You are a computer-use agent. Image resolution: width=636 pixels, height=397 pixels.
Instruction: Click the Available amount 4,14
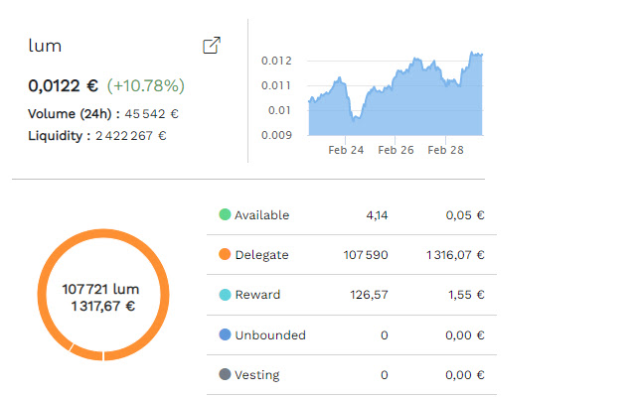[378, 215]
